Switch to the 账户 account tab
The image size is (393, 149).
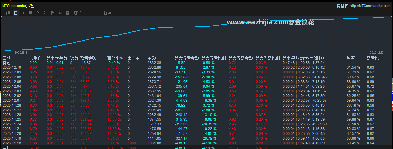[x=78, y=13]
